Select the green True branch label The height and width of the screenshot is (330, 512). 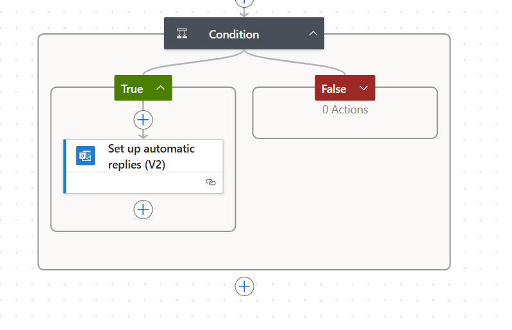[x=132, y=89]
